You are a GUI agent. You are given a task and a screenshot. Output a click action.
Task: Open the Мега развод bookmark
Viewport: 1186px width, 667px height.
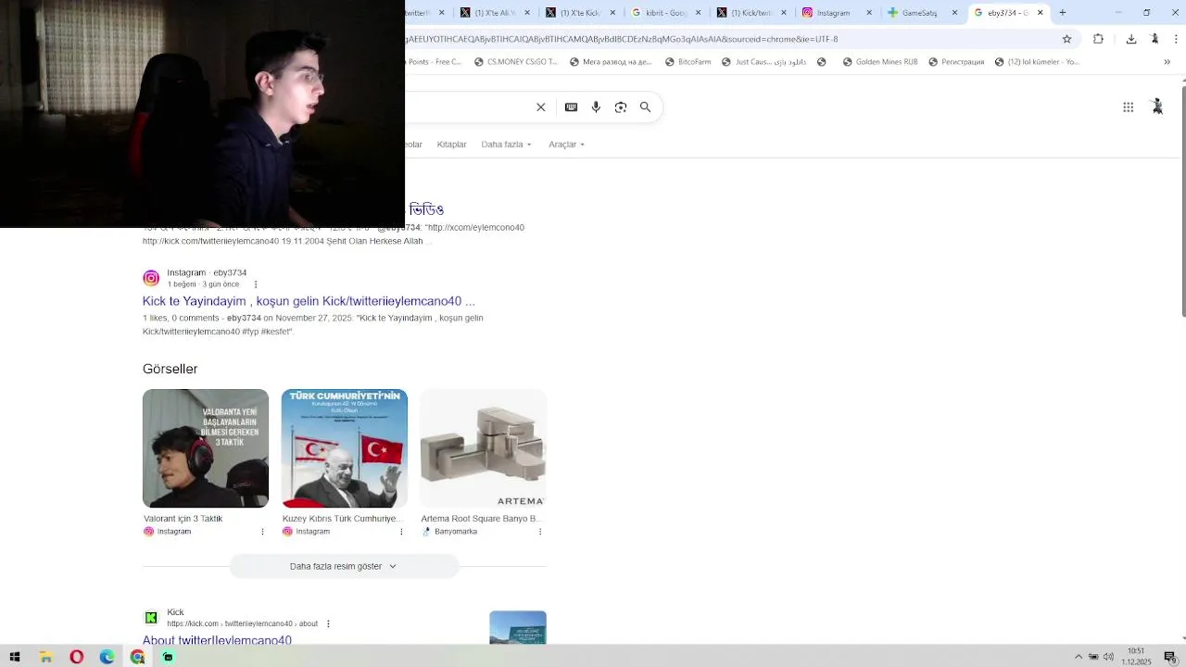610,62
